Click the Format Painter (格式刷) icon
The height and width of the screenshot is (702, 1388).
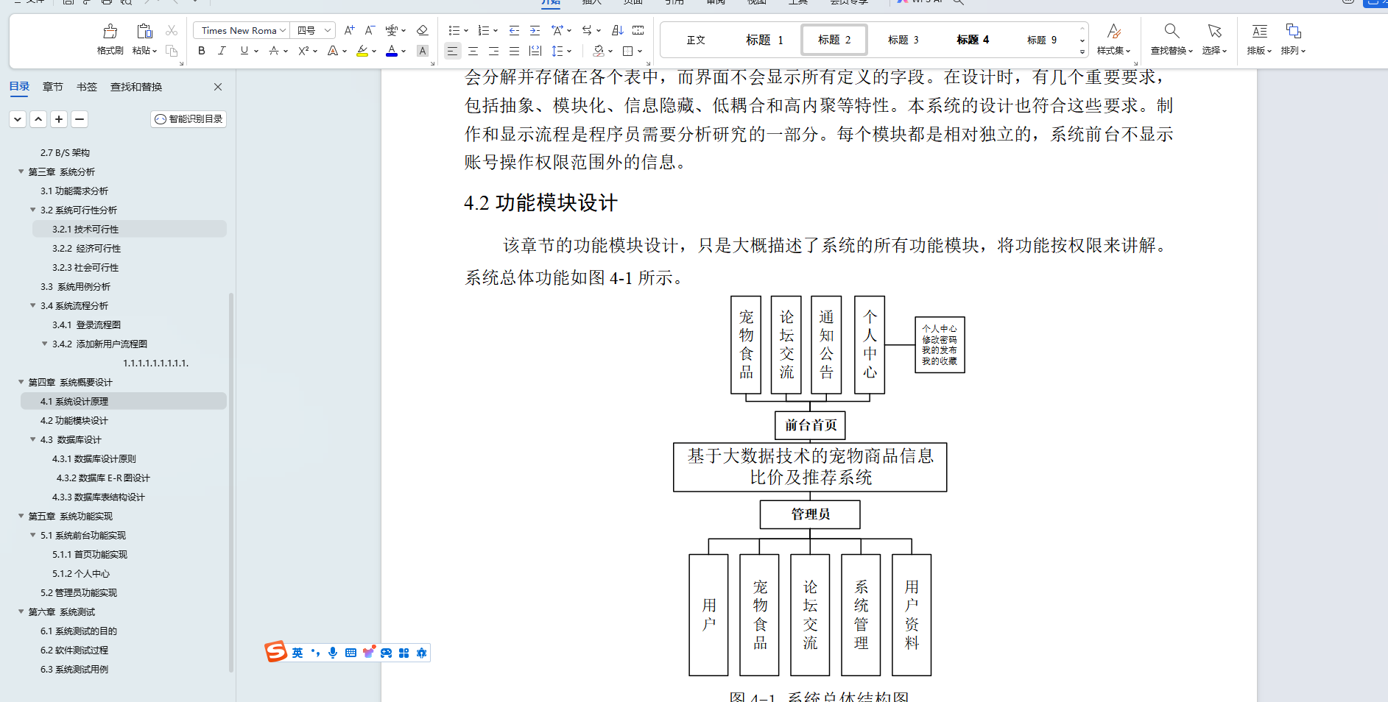[110, 31]
